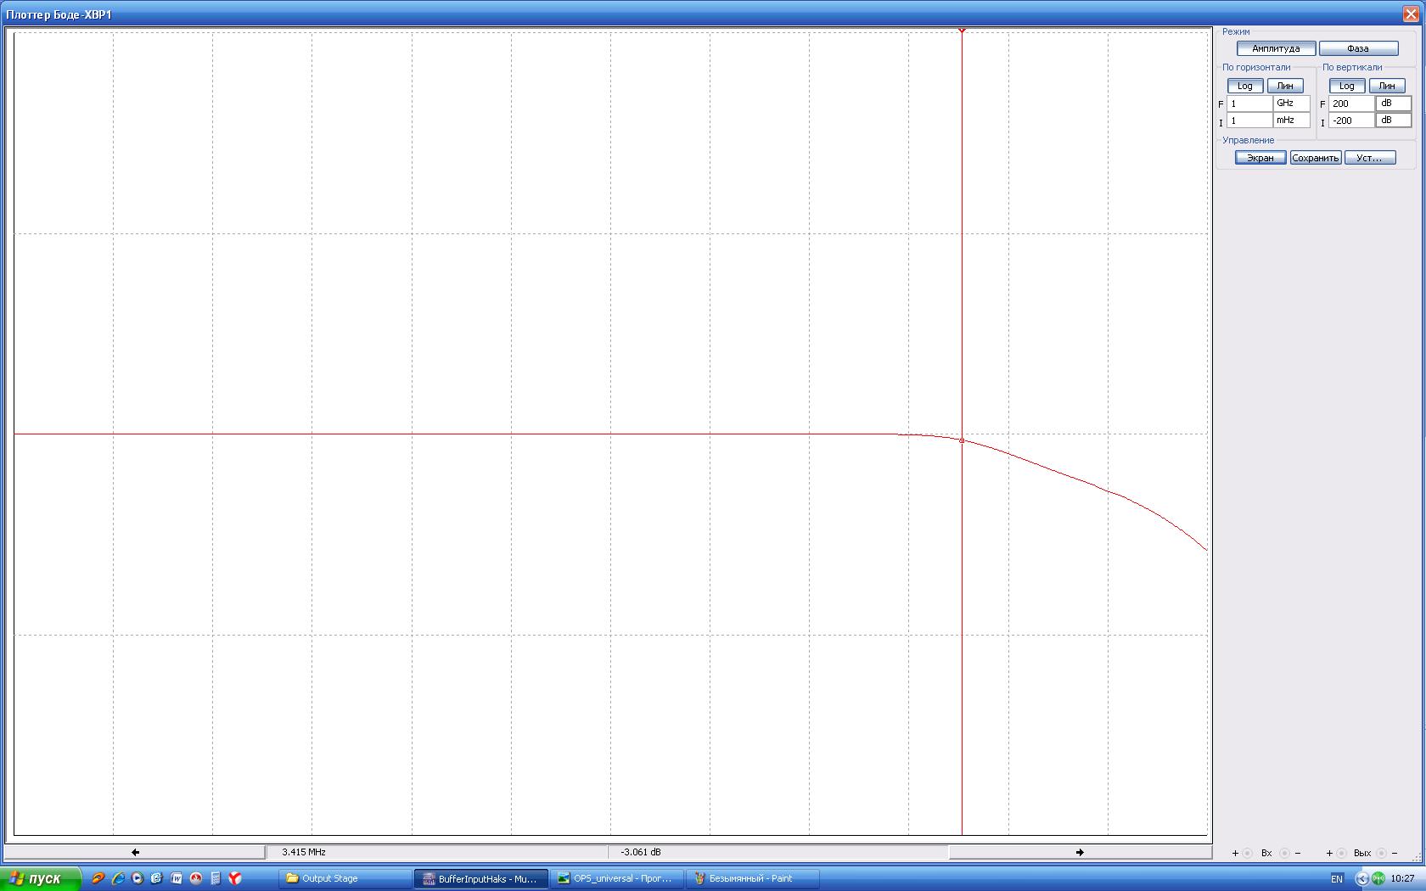Launch Internet Explorer from quick launch
1426x891 pixels.
[x=118, y=878]
